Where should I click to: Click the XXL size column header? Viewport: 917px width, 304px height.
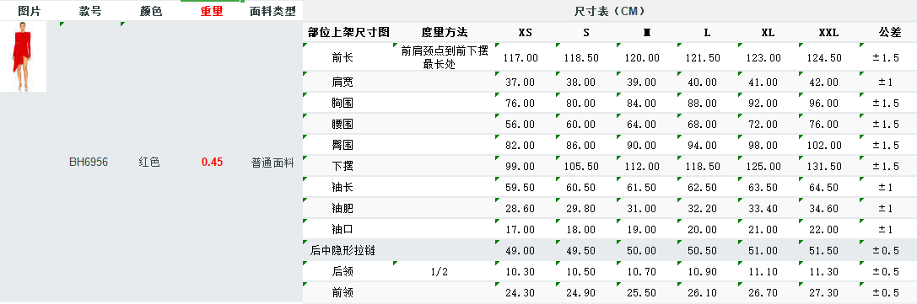click(828, 33)
